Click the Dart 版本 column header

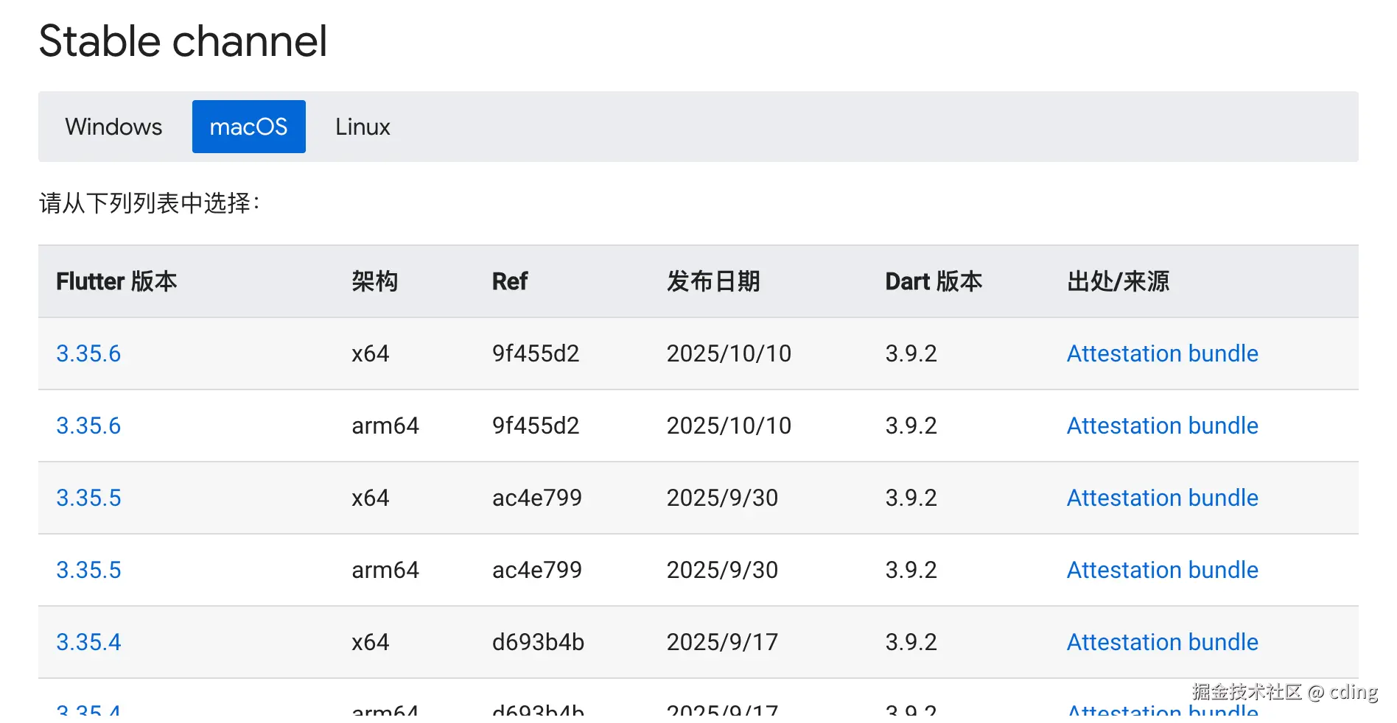pos(934,281)
